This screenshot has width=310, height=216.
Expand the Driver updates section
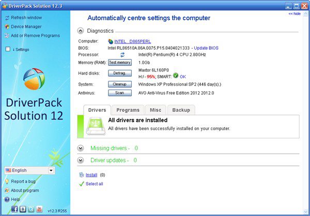[x=81, y=160]
